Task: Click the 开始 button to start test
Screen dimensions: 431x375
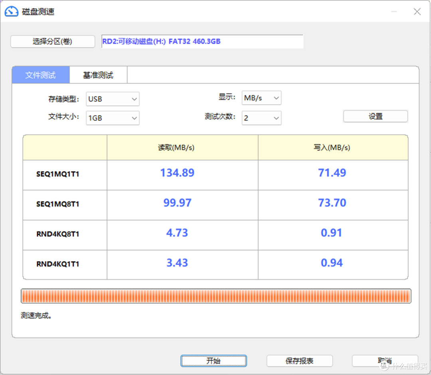Action: (x=214, y=361)
